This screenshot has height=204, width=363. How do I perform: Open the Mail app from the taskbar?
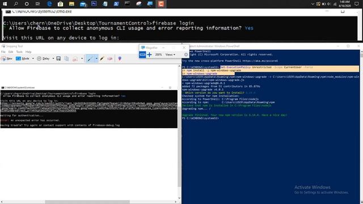point(83,4)
